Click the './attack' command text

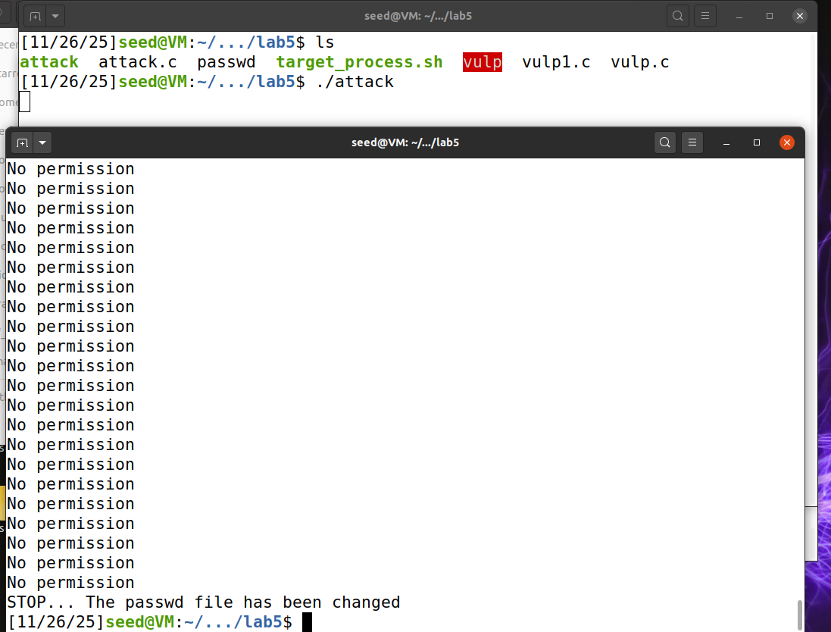pos(355,82)
